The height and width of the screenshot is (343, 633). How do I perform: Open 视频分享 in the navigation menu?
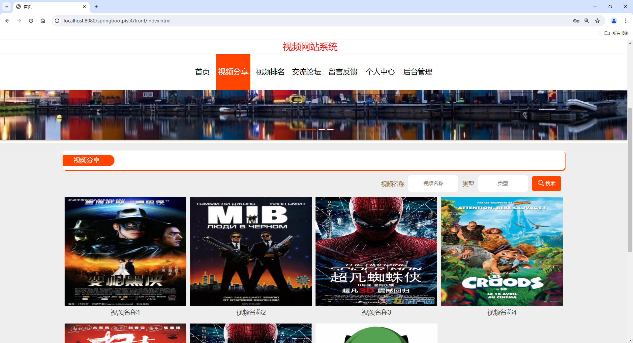pyautogui.click(x=233, y=72)
